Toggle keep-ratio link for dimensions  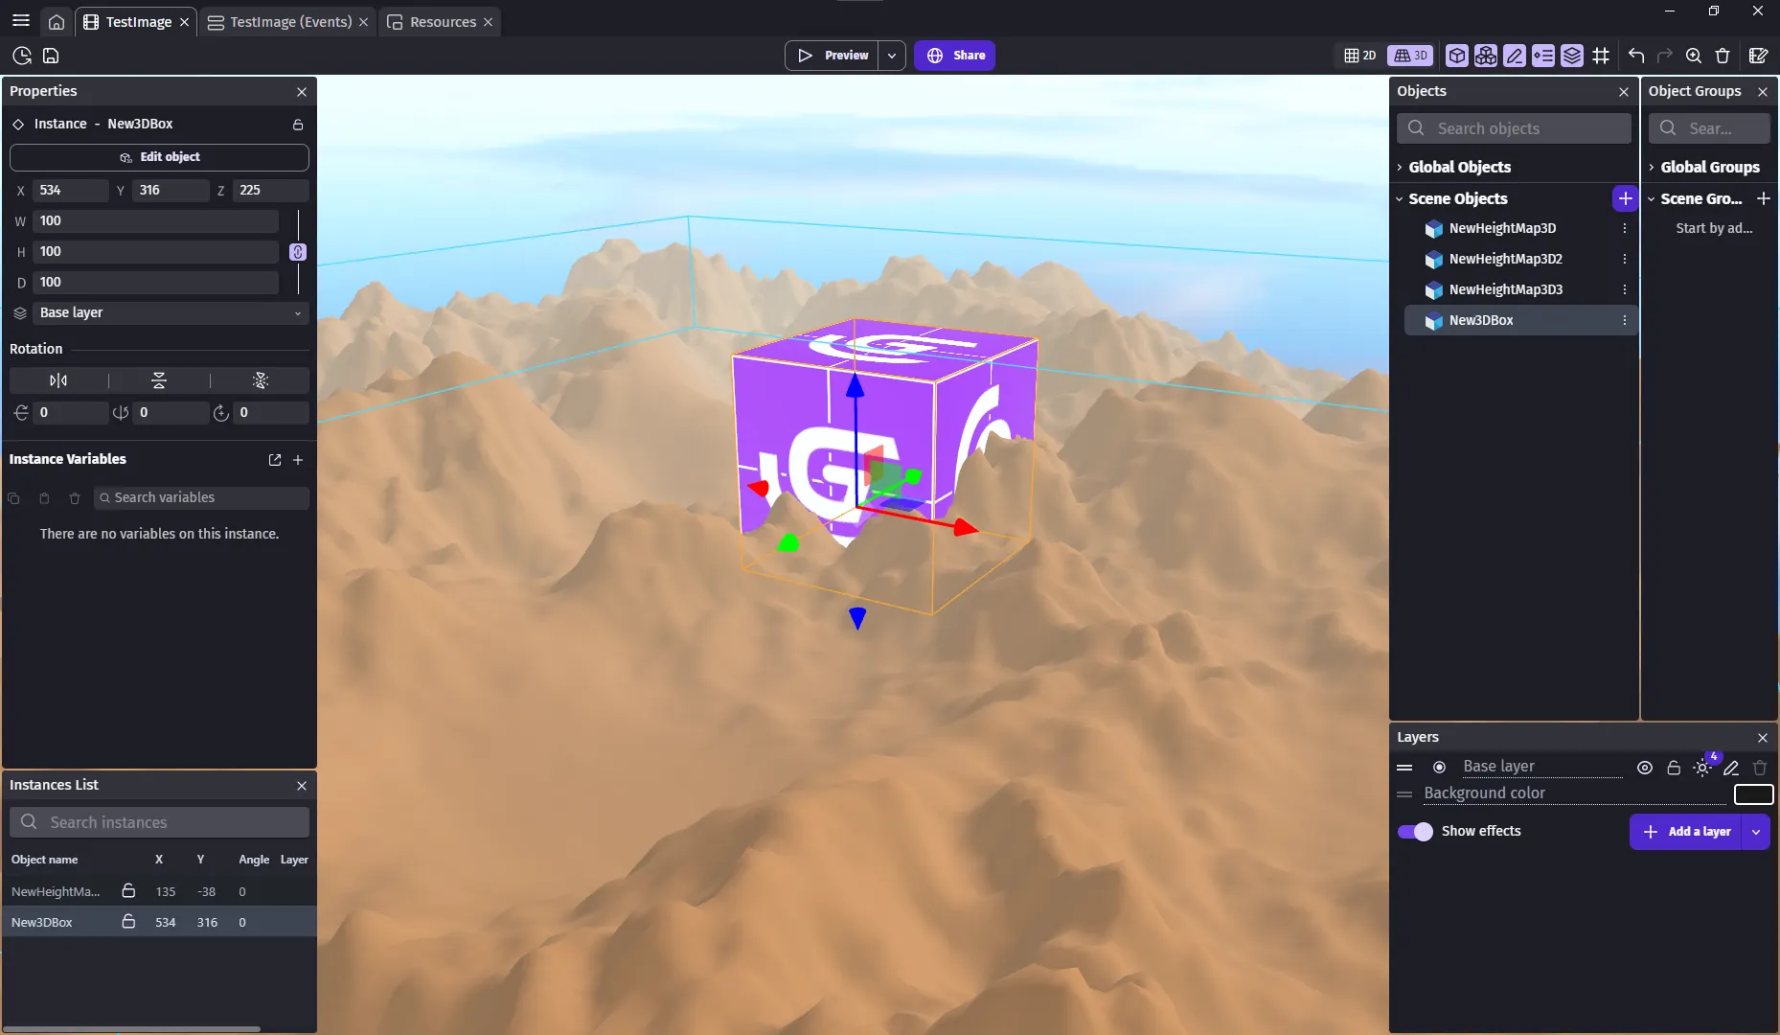click(298, 251)
